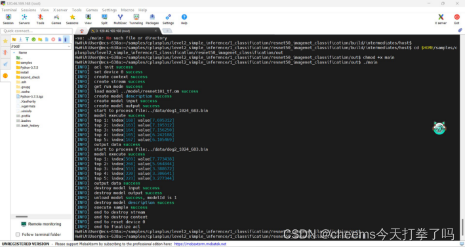Open the Session toolbar icon
This screenshot has height=247, width=465.
tap(9, 19)
